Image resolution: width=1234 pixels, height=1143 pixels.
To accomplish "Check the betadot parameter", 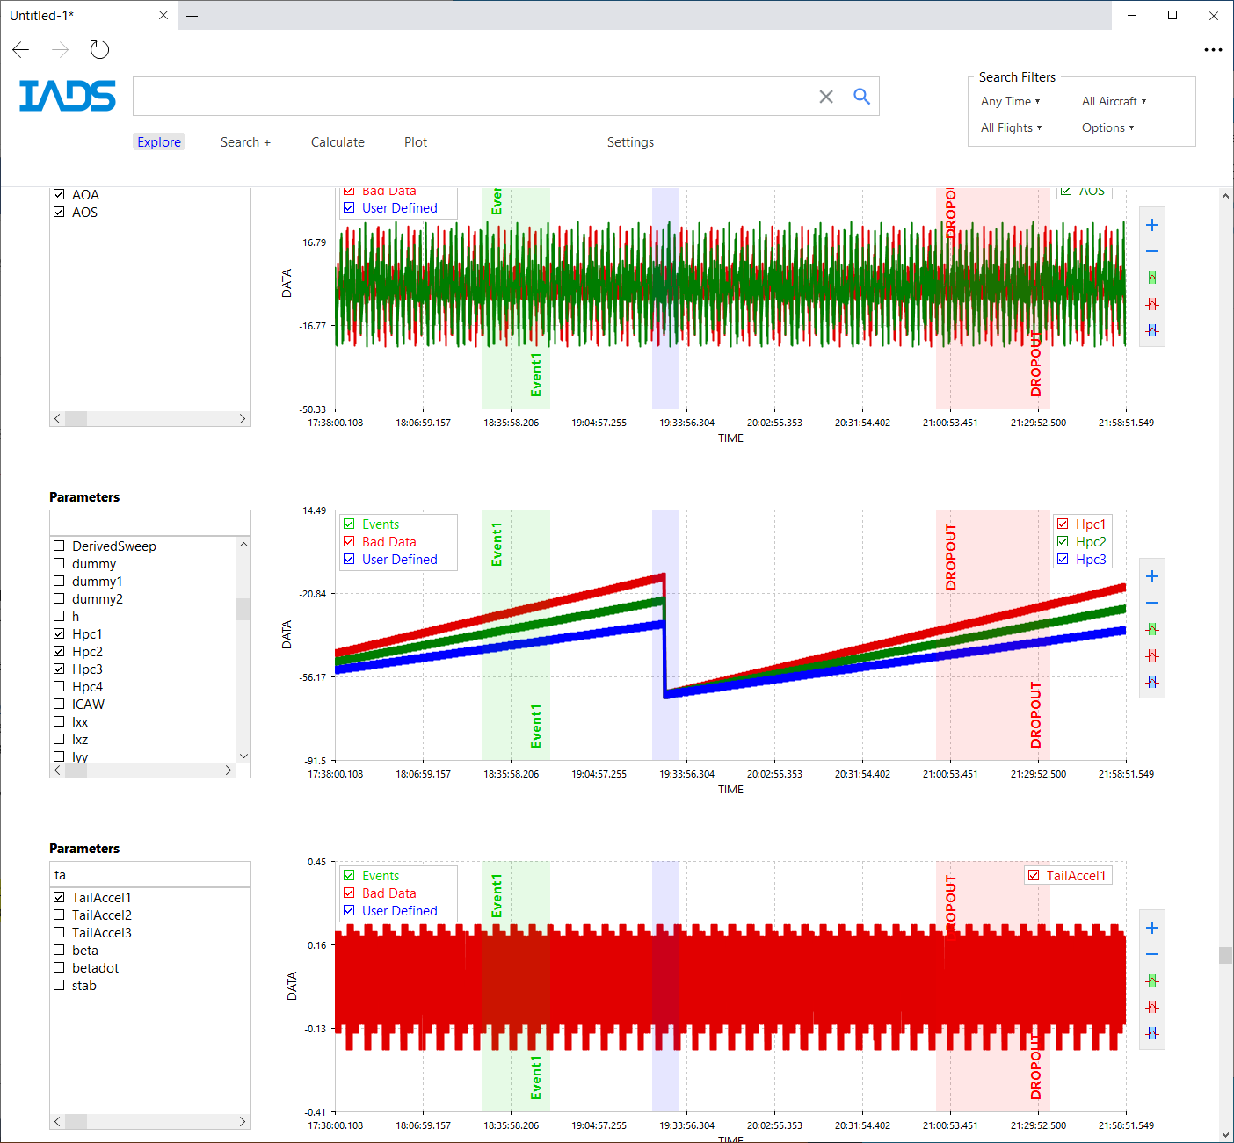I will [x=59, y=967].
